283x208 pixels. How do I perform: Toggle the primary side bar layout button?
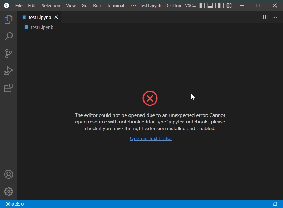[x=202, y=5]
